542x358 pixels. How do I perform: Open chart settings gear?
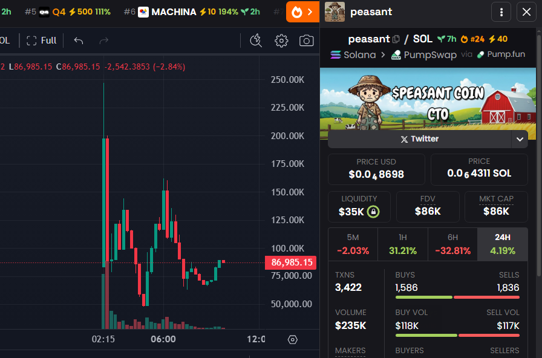[x=281, y=41]
